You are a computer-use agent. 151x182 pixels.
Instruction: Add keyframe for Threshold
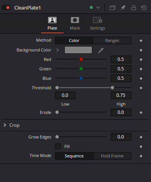click(141, 88)
